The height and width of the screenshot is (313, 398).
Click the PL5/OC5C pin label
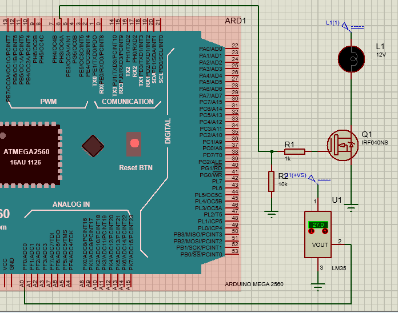click(x=208, y=195)
